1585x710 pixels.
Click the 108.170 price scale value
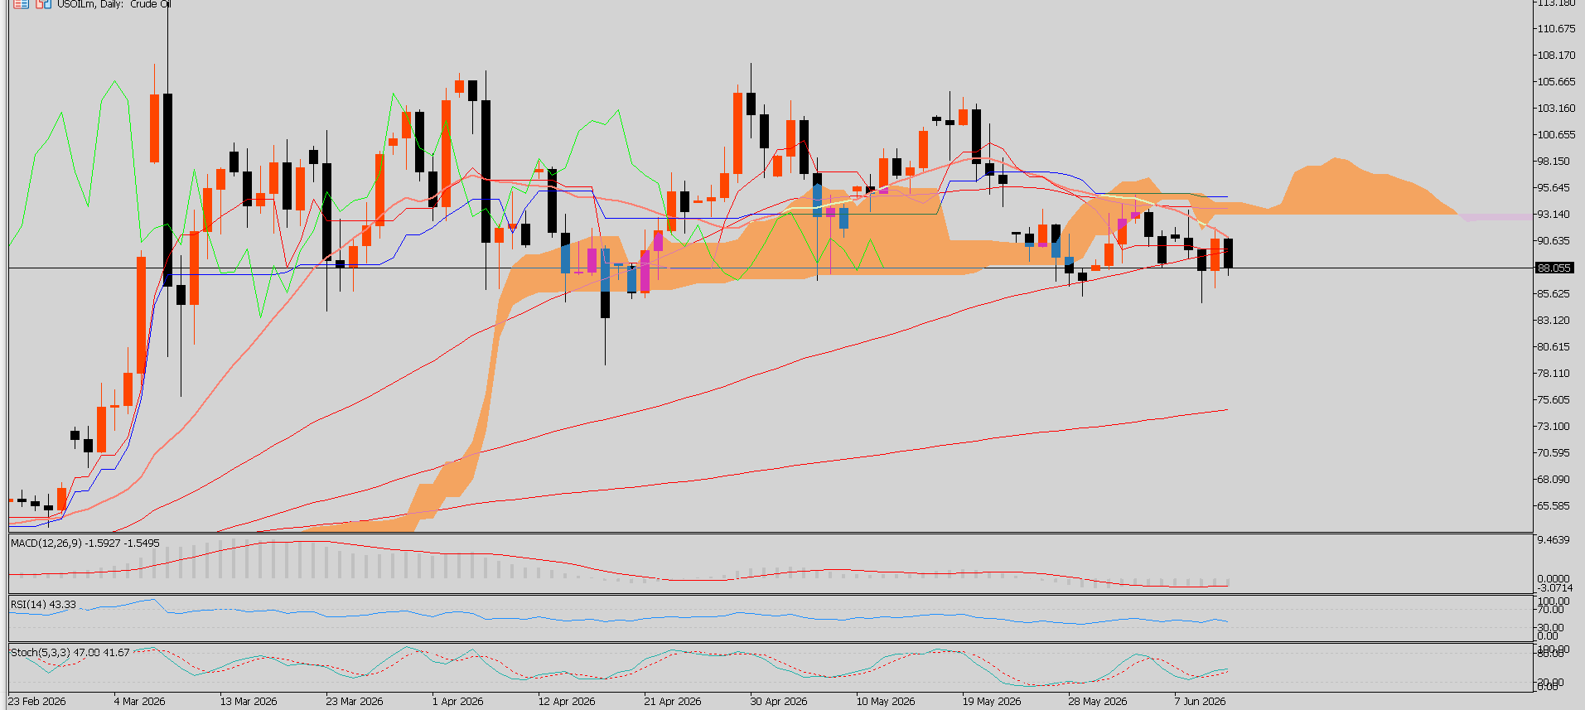[x=1556, y=56]
